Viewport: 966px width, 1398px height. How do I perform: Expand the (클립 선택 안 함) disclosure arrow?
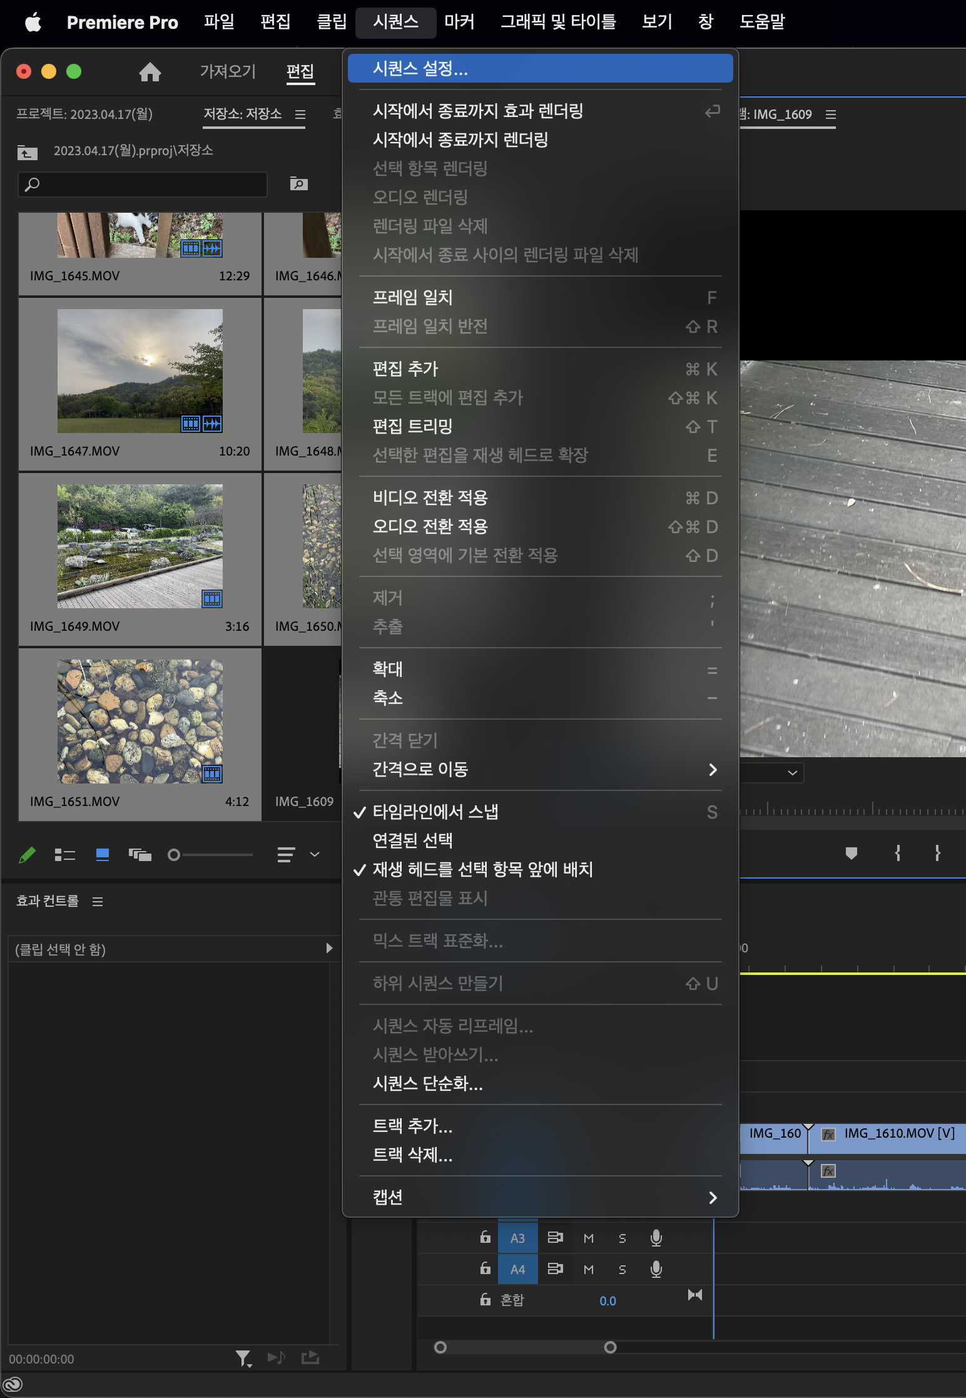(329, 948)
